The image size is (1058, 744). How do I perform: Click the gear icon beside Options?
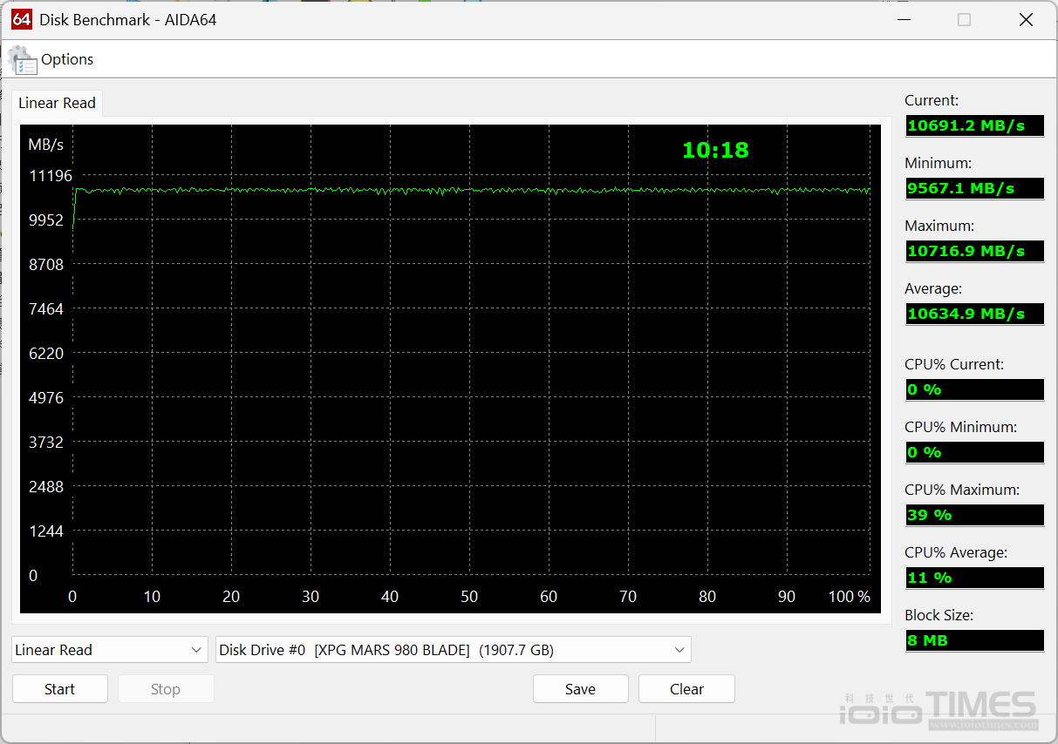tap(23, 60)
